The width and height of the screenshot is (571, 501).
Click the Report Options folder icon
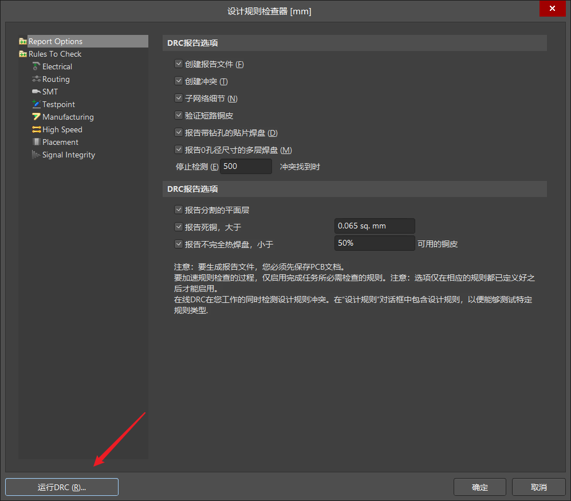coord(23,41)
